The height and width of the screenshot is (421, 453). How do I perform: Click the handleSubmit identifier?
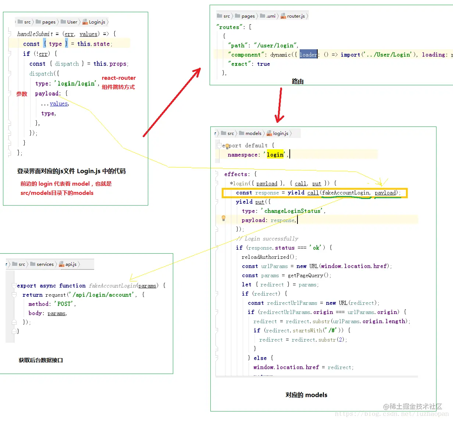pos(35,34)
